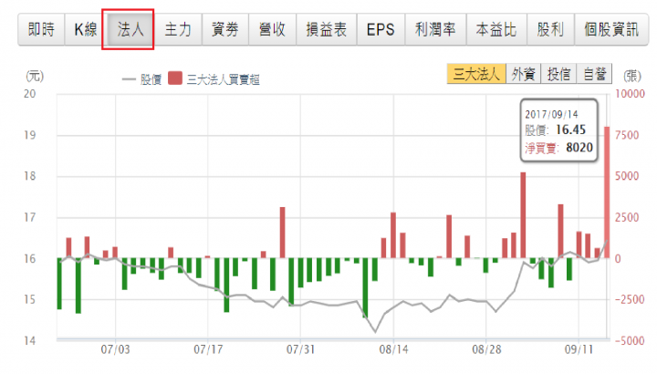Open the 營收 tab
Screen dimensions: 657x374
pyautogui.click(x=272, y=29)
